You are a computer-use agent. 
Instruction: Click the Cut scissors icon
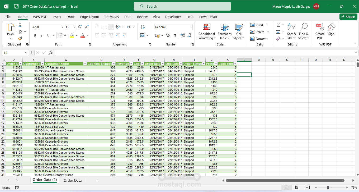click(x=20, y=25)
